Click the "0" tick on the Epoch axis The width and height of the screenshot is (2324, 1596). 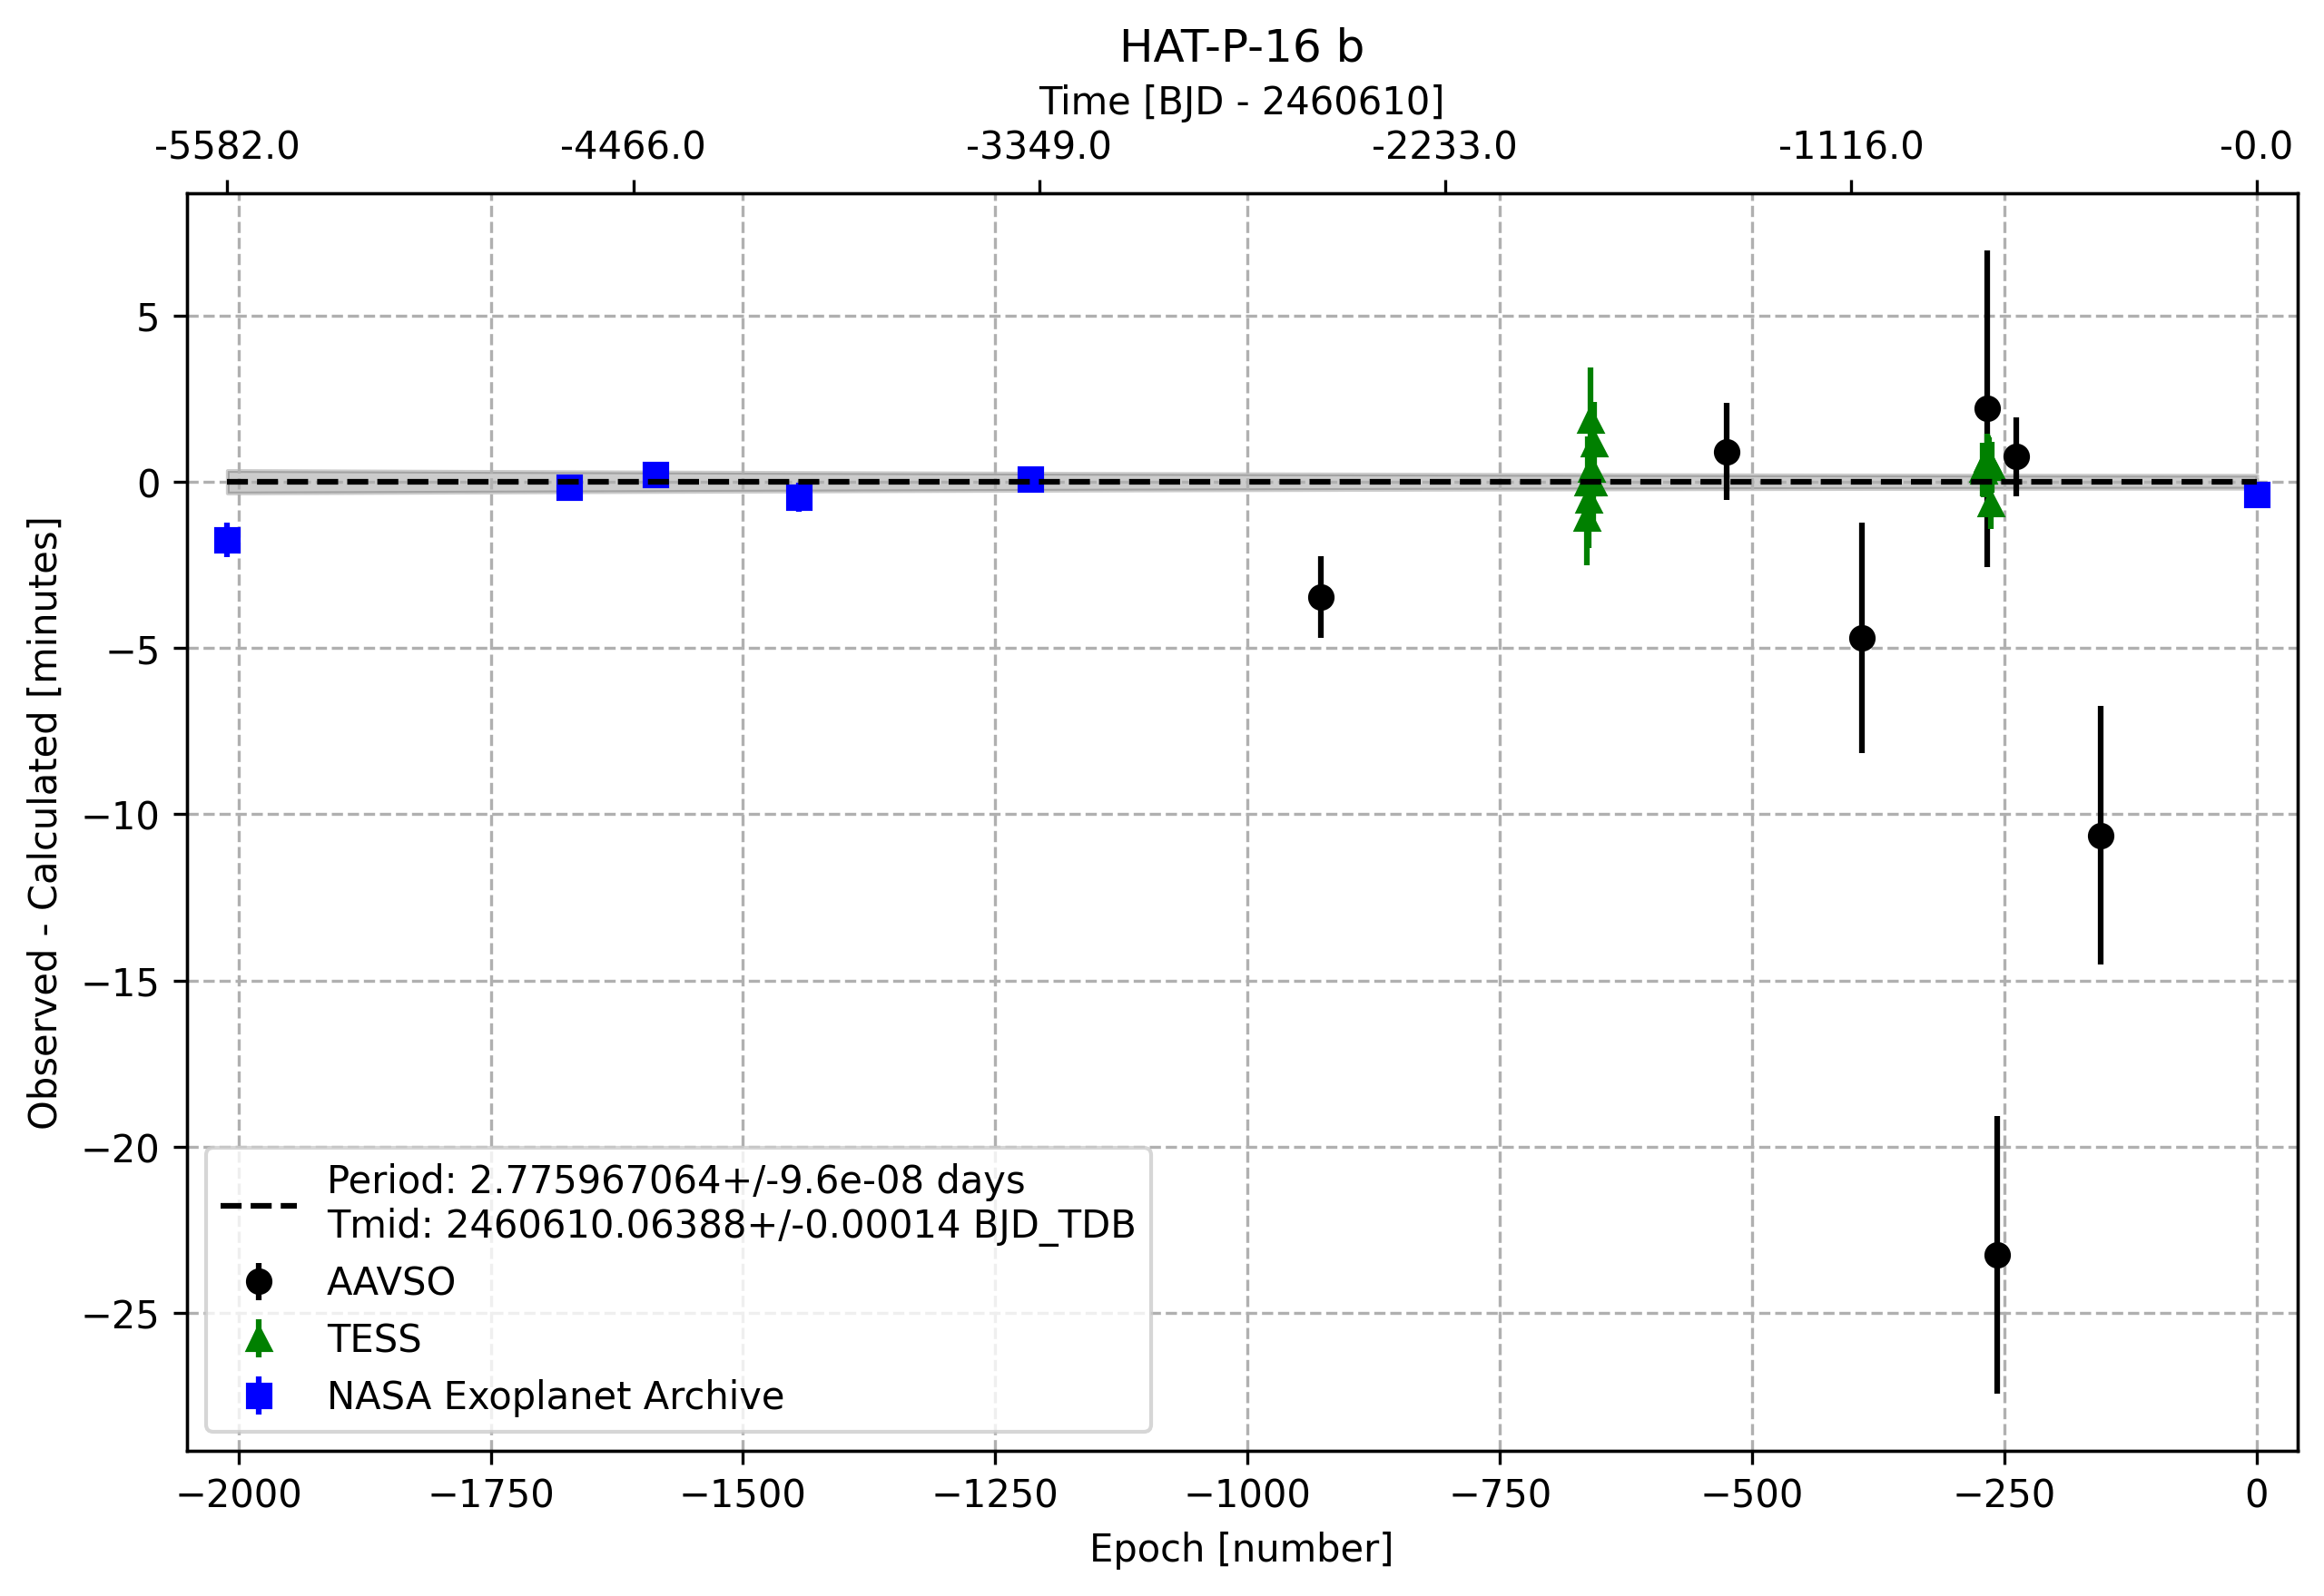(2257, 1495)
